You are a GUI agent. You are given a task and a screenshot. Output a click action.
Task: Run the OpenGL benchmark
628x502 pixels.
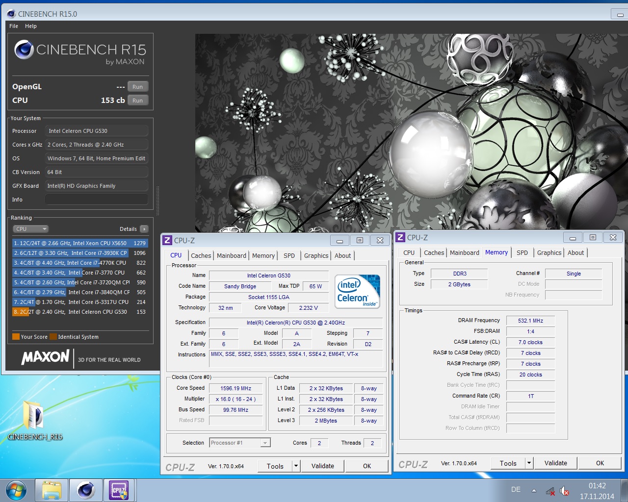point(138,87)
